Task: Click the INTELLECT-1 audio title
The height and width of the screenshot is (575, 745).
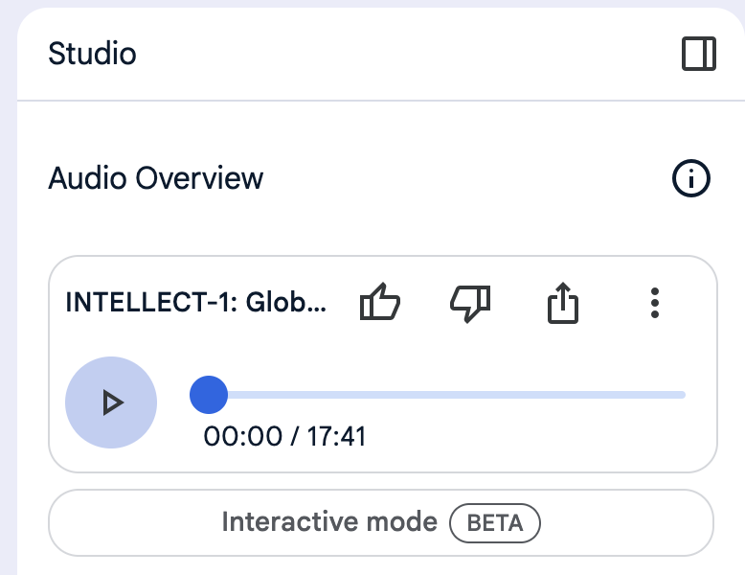Action: tap(196, 304)
